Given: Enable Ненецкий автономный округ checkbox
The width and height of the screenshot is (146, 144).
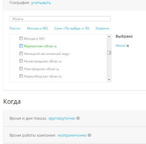Looking at the screenshot, I should (x=21, y=53).
